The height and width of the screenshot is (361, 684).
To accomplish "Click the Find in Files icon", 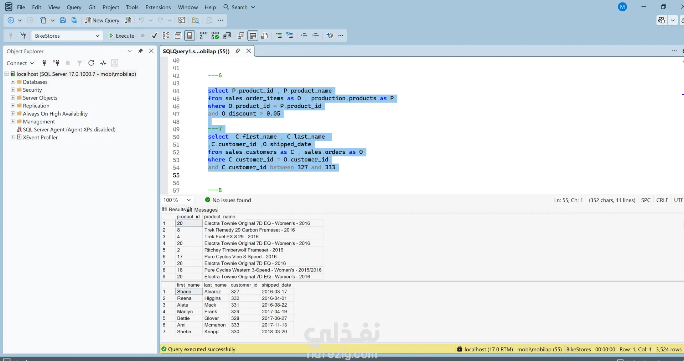I will point(195,20).
